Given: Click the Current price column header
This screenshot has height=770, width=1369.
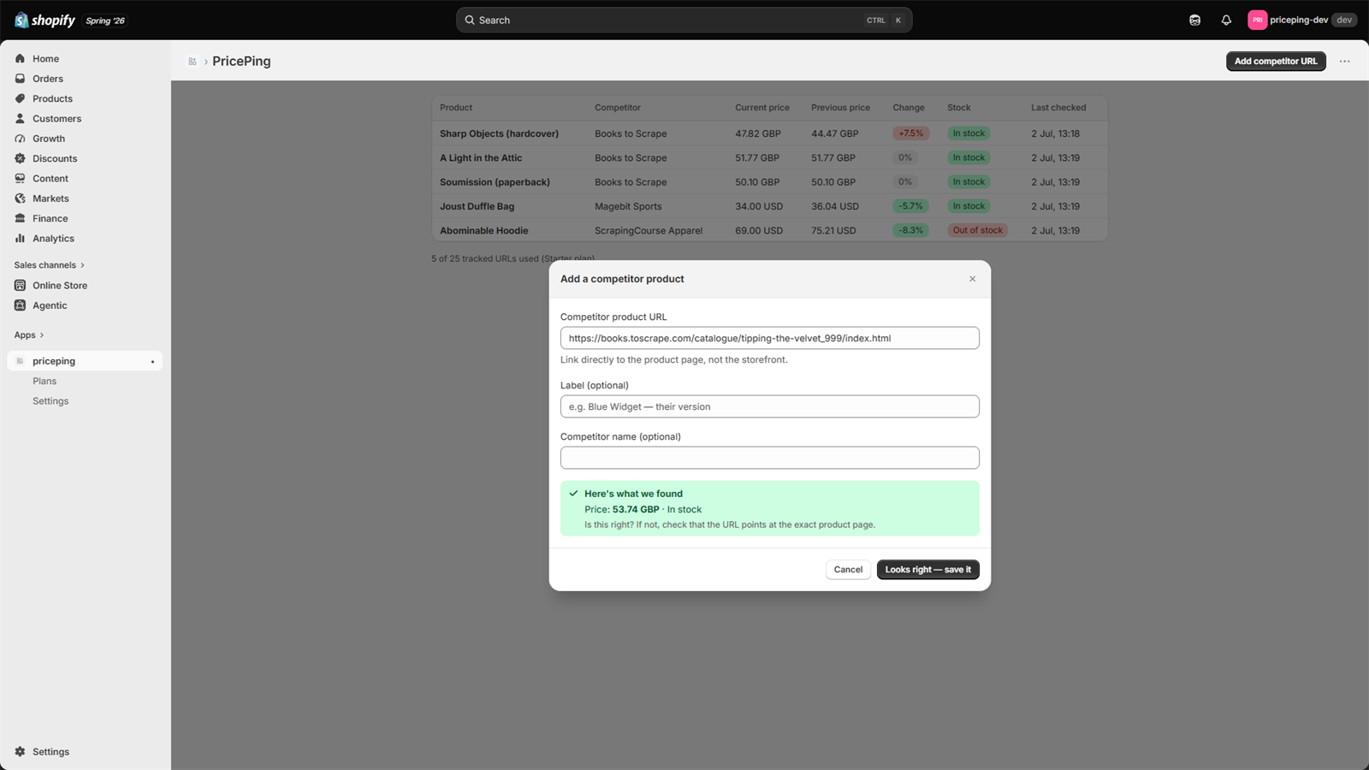Looking at the screenshot, I should [x=762, y=108].
